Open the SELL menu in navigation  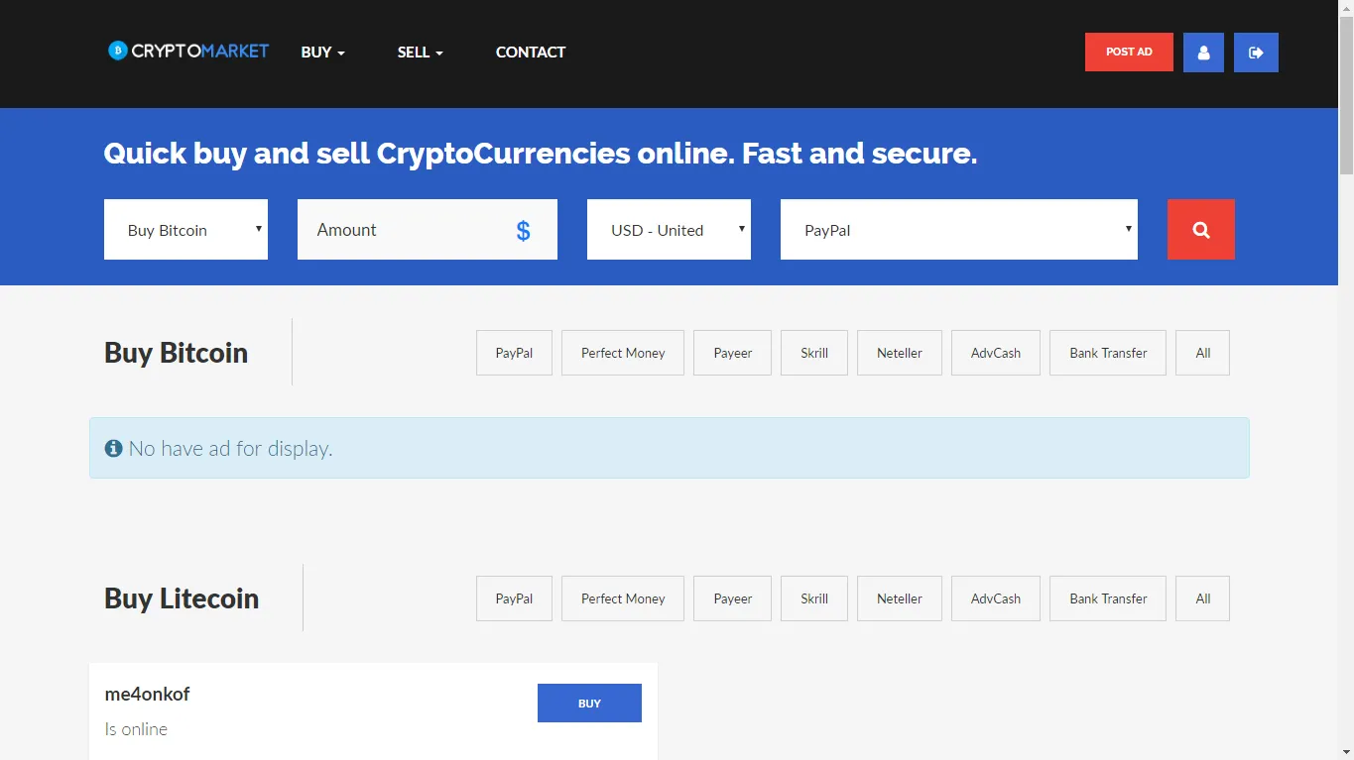pyautogui.click(x=420, y=53)
